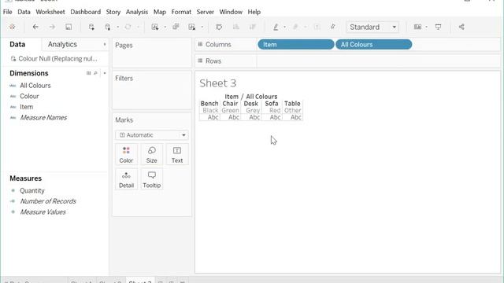This screenshot has width=504, height=283.
Task: Click the All Colours pill on Columns
Action: pos(373,45)
